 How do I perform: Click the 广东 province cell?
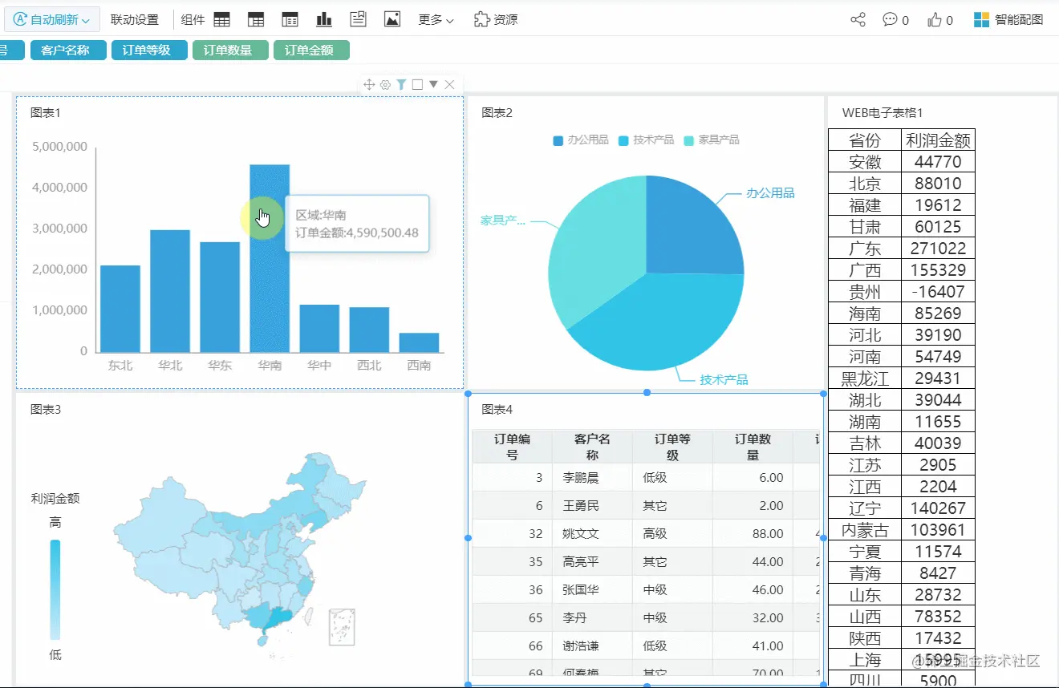(x=865, y=249)
